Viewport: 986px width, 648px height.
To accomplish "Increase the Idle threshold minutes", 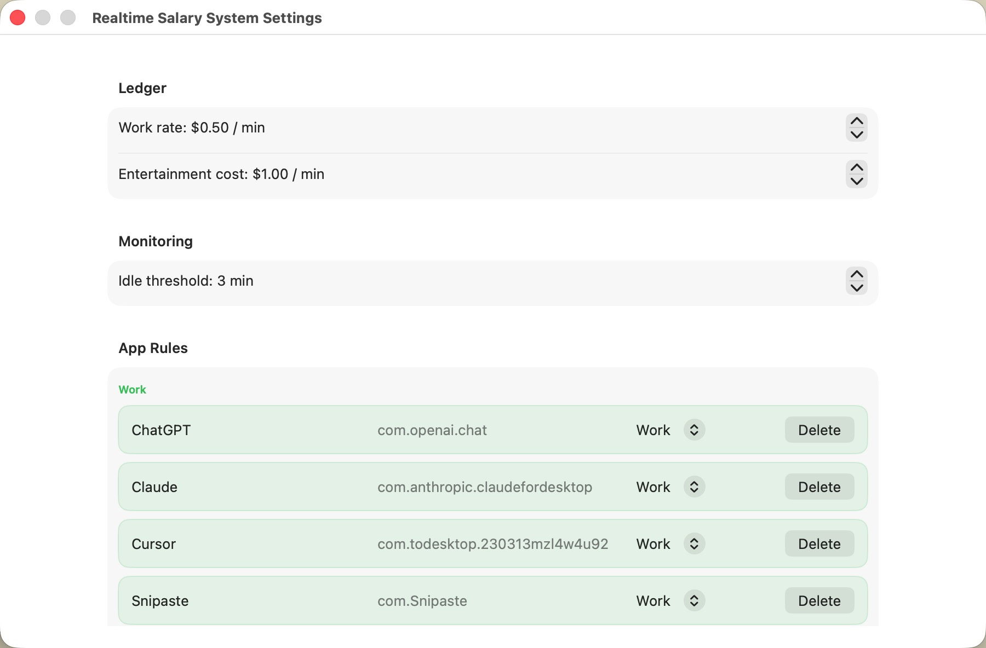I will click(x=857, y=274).
